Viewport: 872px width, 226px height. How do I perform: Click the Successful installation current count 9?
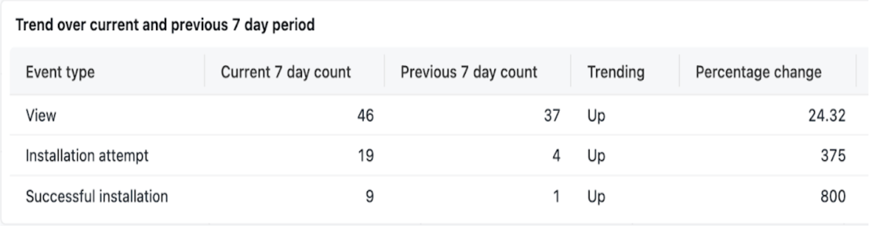[x=369, y=197]
